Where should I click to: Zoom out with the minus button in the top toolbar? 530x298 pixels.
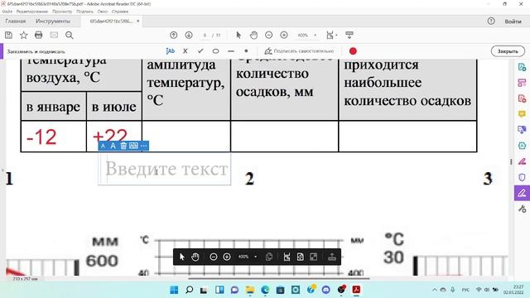point(268,35)
